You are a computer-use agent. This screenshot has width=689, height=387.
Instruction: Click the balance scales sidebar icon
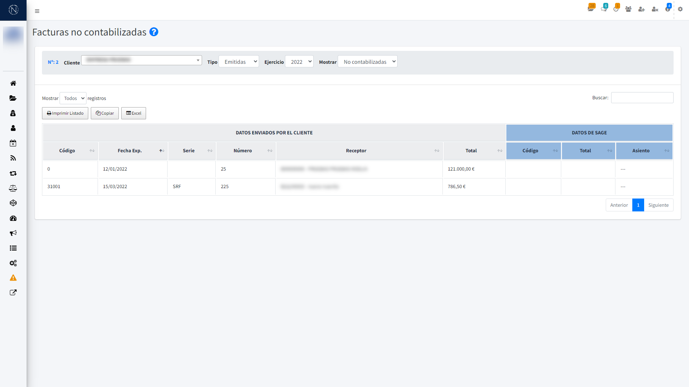(13, 188)
